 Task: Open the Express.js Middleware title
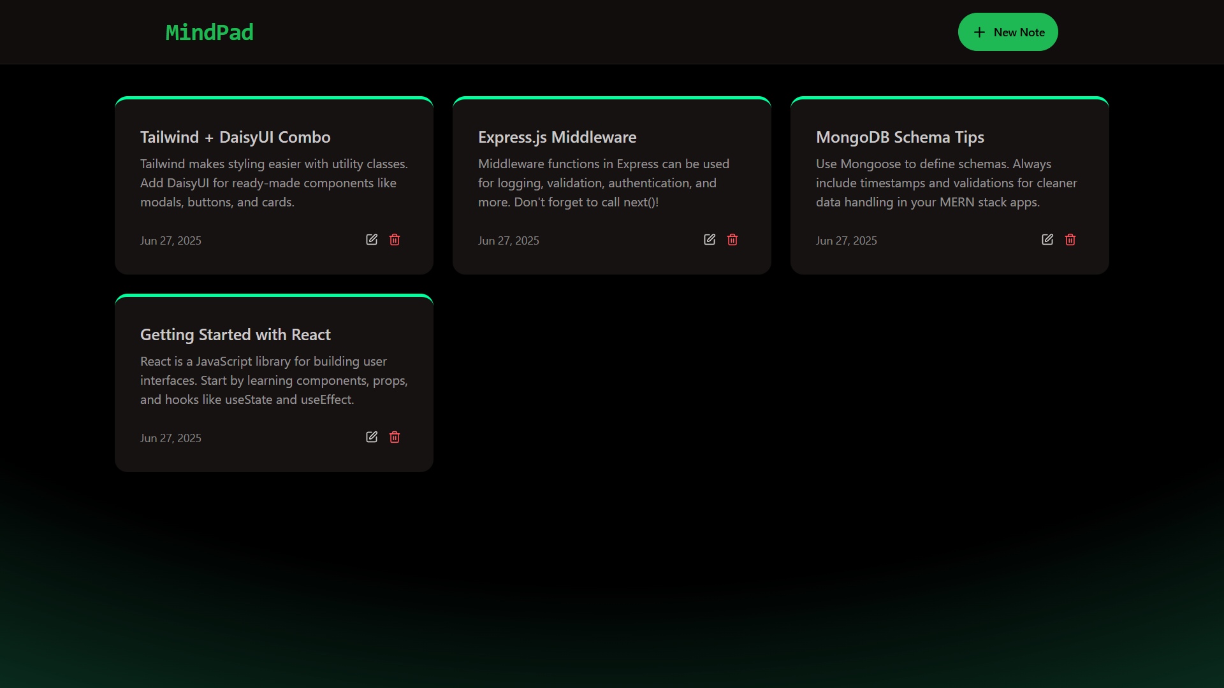click(x=557, y=138)
